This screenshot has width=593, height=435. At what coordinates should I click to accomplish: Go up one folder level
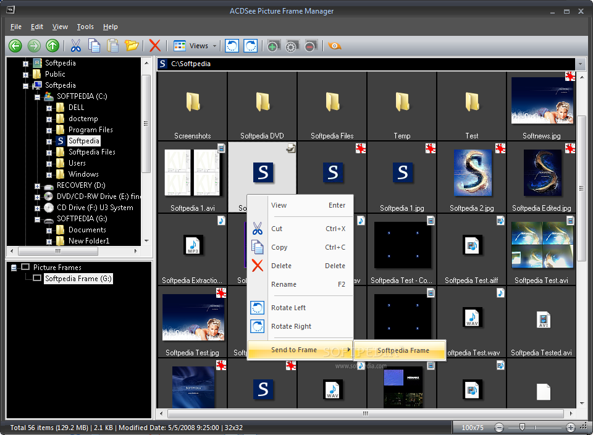53,46
